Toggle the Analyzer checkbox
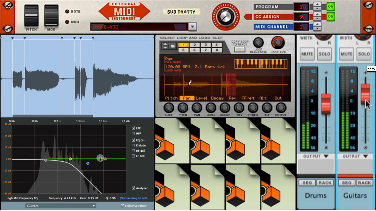 133,188
